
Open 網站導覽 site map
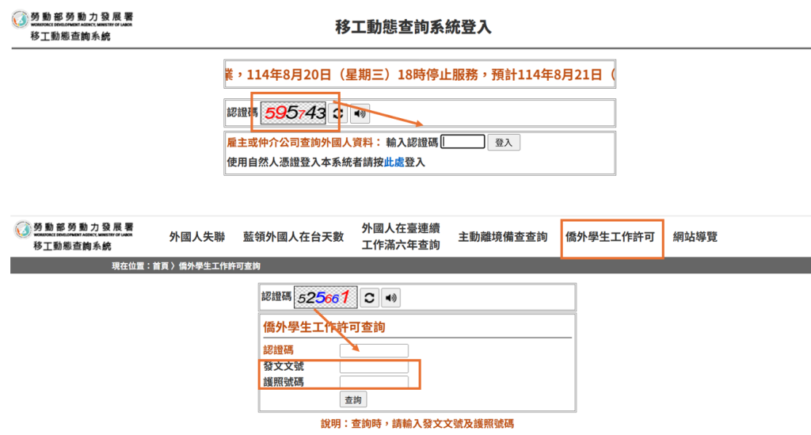[695, 237]
